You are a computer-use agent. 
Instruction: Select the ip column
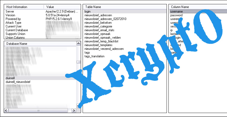pos(171,30)
